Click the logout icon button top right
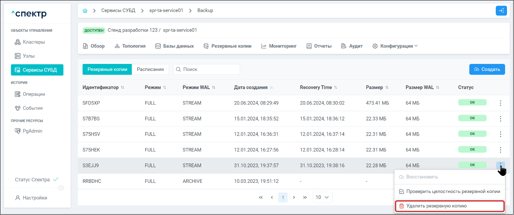 pos(501,10)
